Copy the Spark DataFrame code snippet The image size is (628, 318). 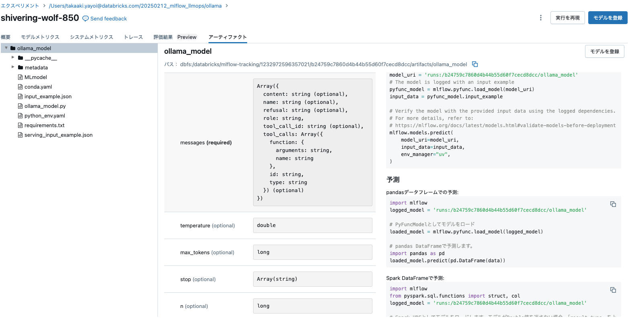pos(613,290)
